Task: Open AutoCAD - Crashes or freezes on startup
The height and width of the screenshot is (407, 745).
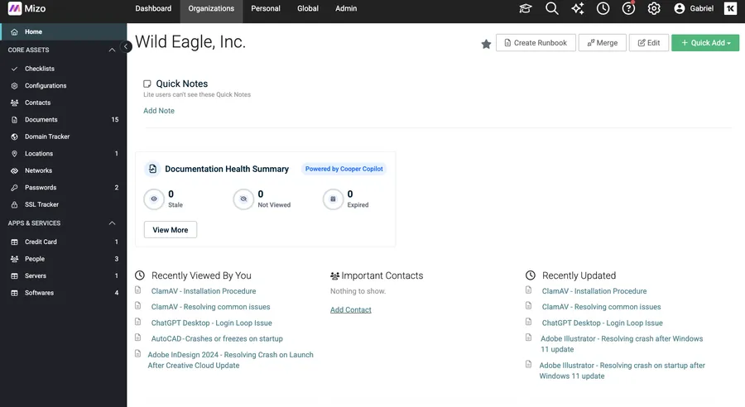Action: pos(217,338)
